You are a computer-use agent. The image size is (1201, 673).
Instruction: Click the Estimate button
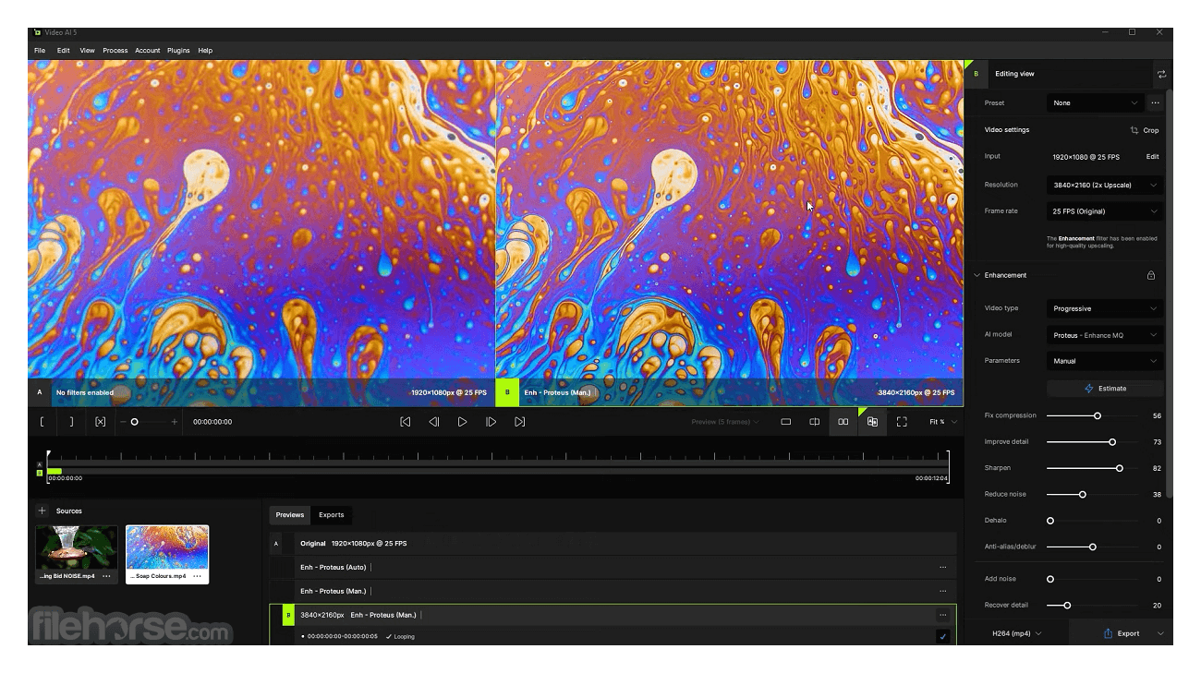tap(1105, 389)
